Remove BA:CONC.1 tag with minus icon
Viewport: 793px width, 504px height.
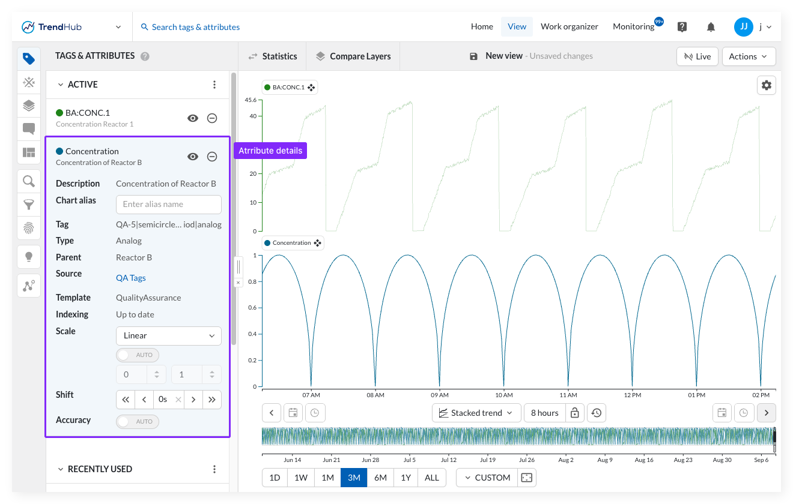(x=212, y=118)
